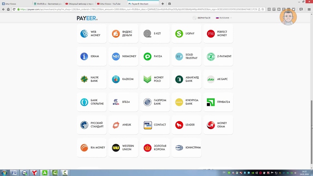Choose Авангард Банк payment method

pos(187,79)
